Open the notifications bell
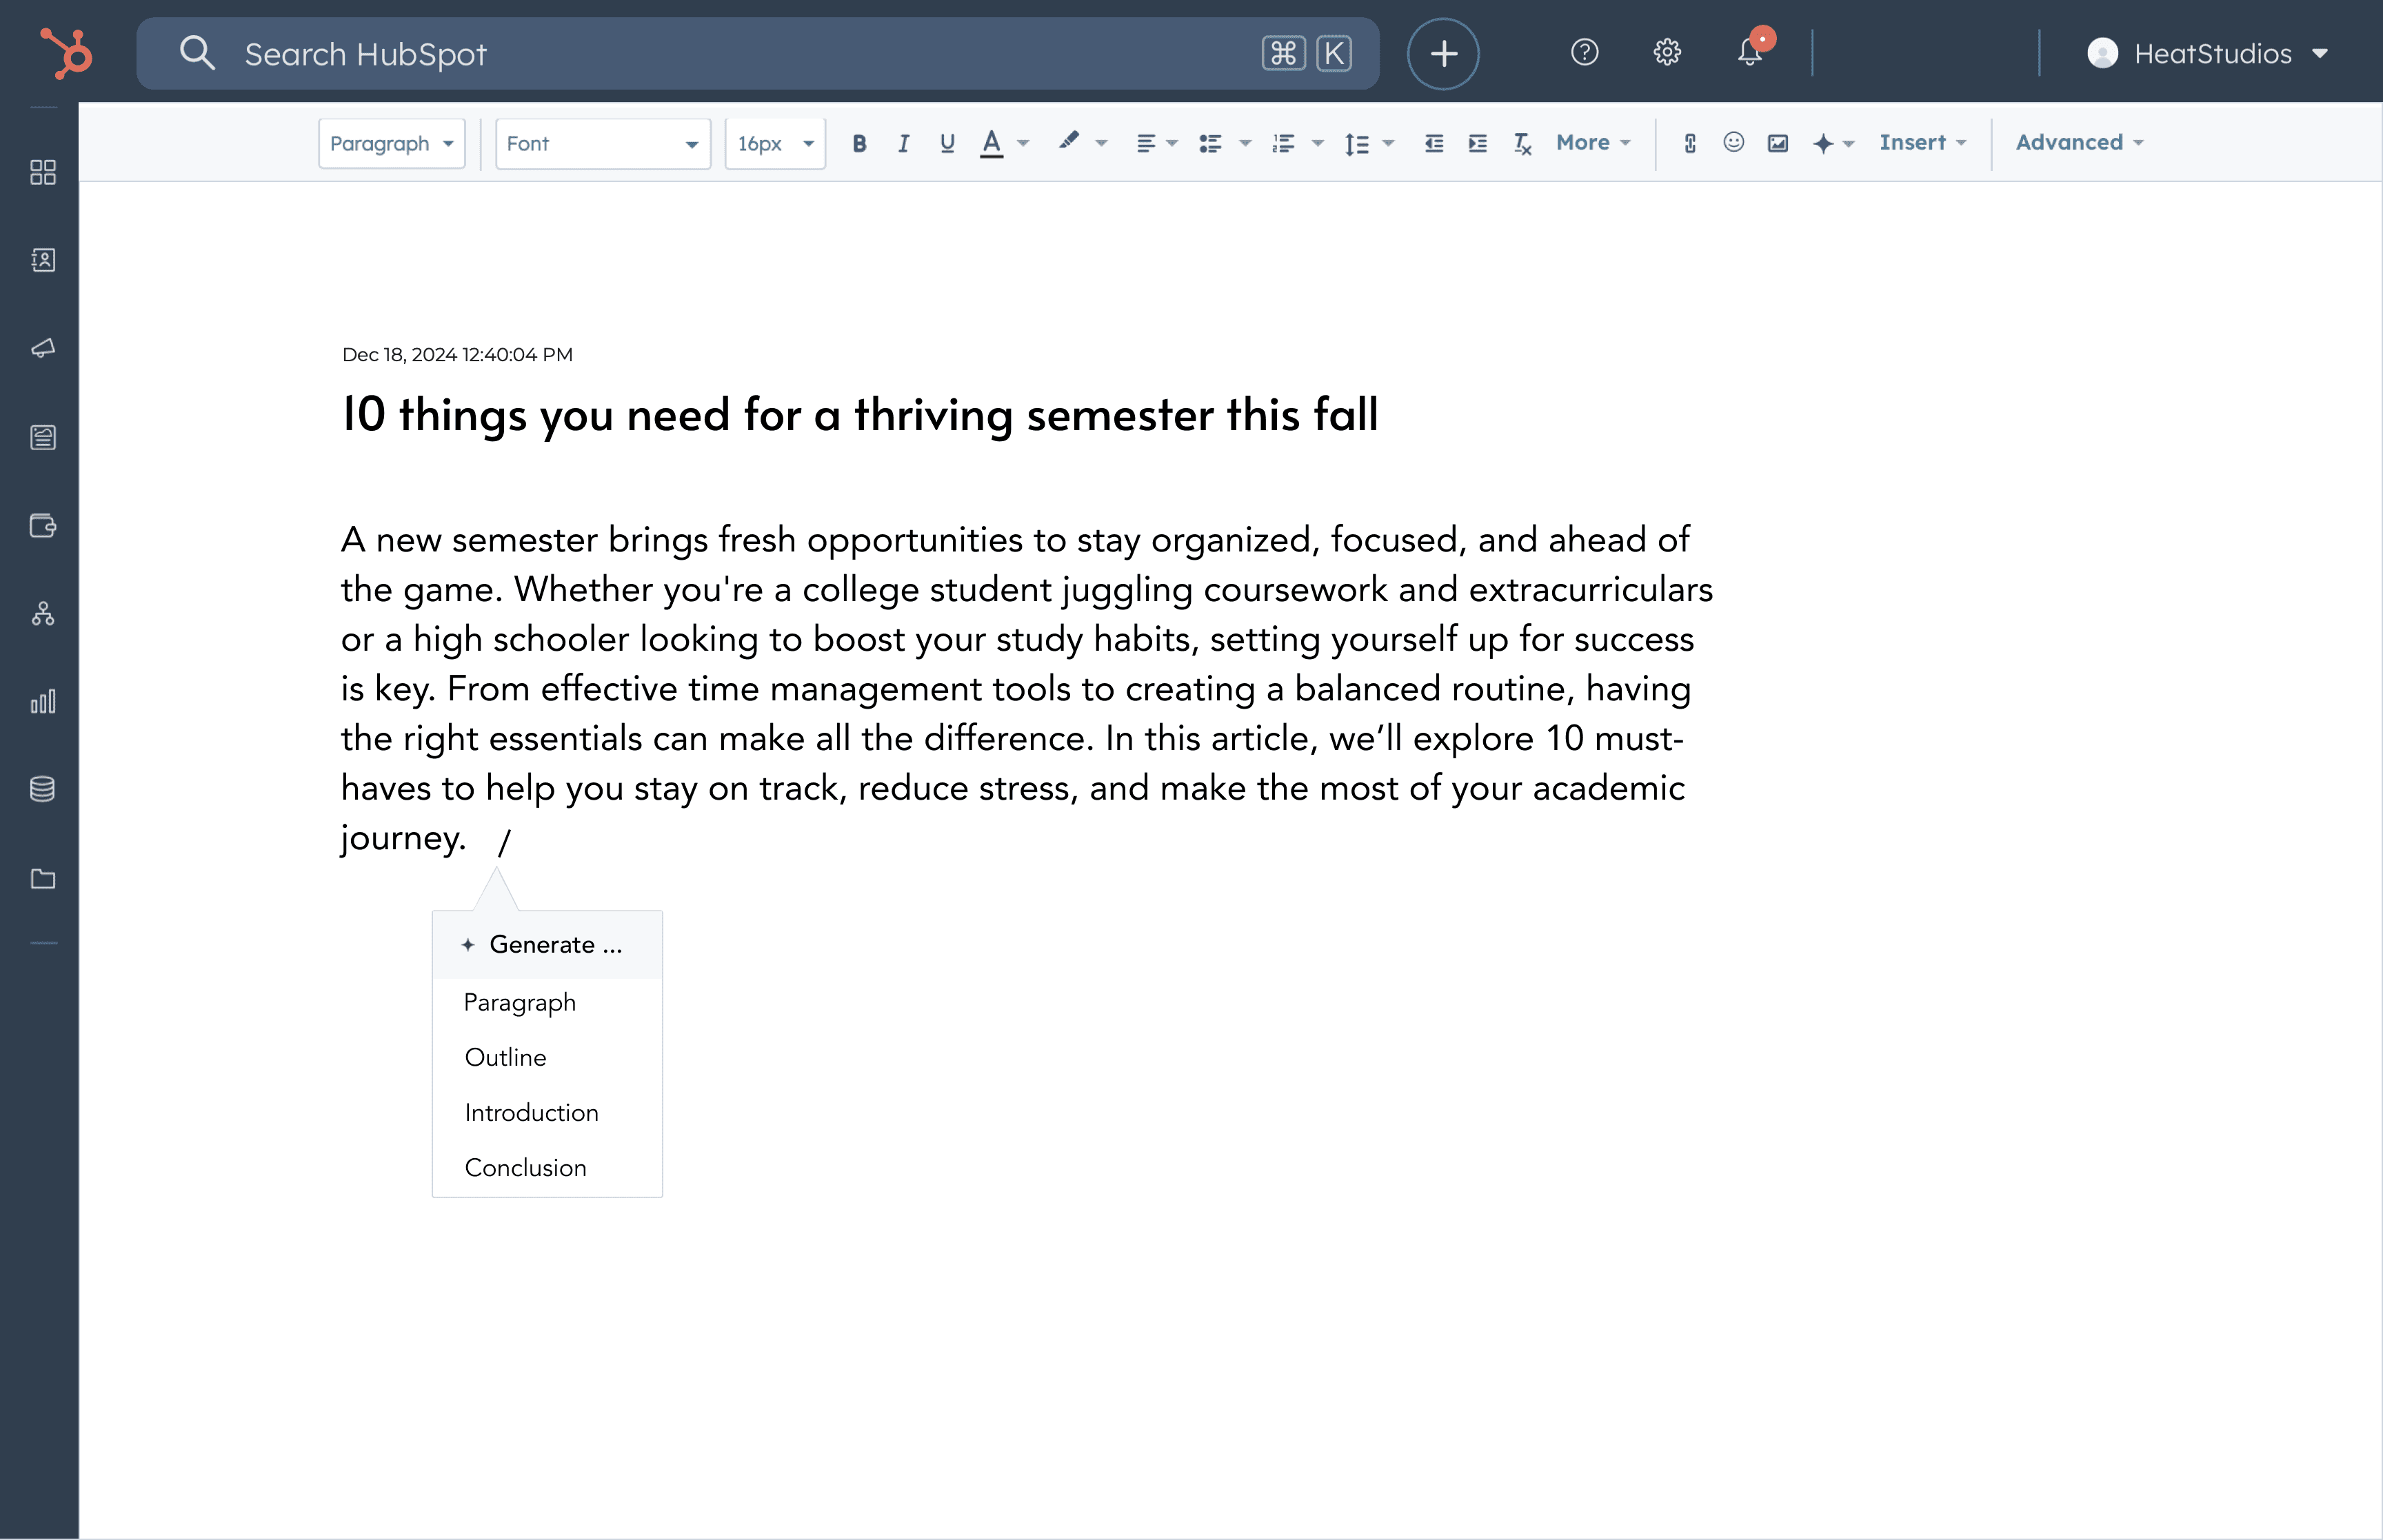This screenshot has height=1540, width=2383. (1750, 50)
